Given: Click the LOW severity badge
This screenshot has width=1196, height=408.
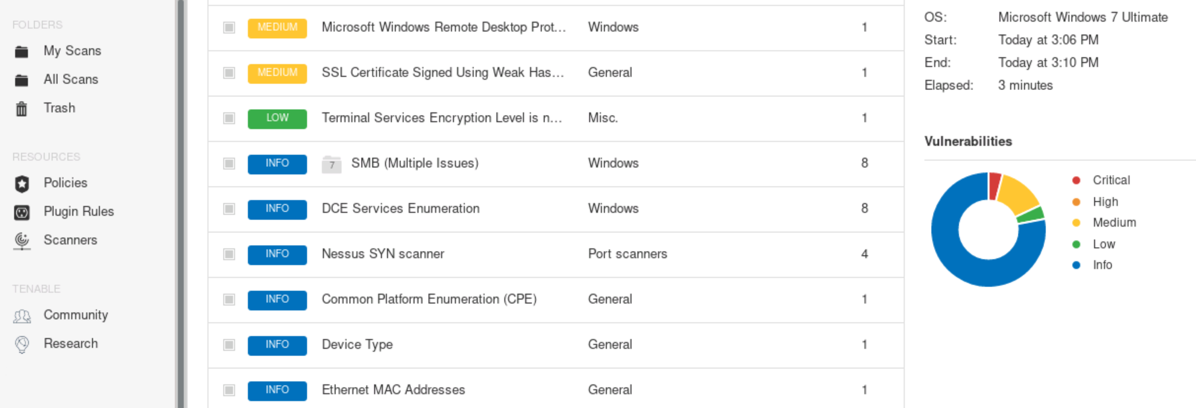Looking at the screenshot, I should tap(277, 118).
